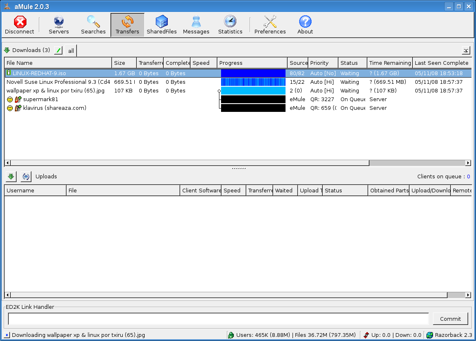476x341 pixels.
Task: Open the Messages window
Action: point(196,25)
